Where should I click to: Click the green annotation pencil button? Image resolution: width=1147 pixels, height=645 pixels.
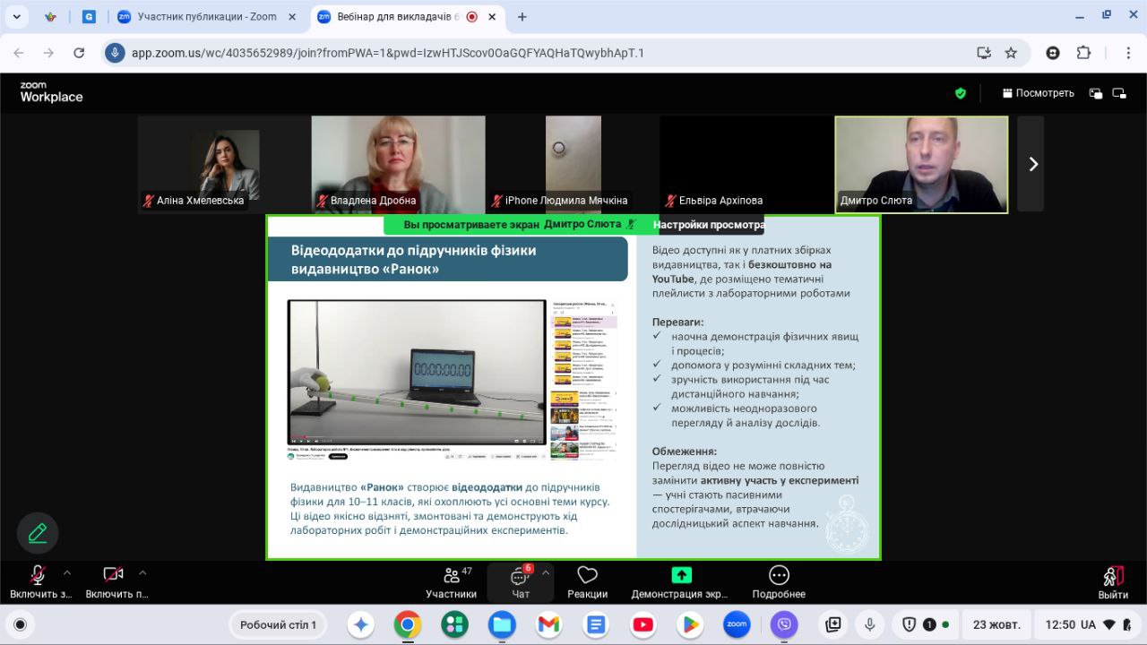coord(38,533)
